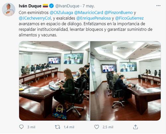Click the 1,4 mil retweet count
Image resolution: width=166 pixels, height=134 pixels.
tap(69, 127)
